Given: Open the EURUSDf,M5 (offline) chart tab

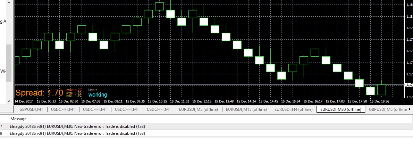Looking at the screenshot, I should (198, 109).
